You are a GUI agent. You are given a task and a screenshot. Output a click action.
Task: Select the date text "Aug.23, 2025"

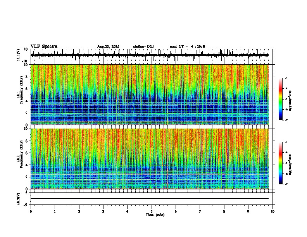[x=108, y=46]
